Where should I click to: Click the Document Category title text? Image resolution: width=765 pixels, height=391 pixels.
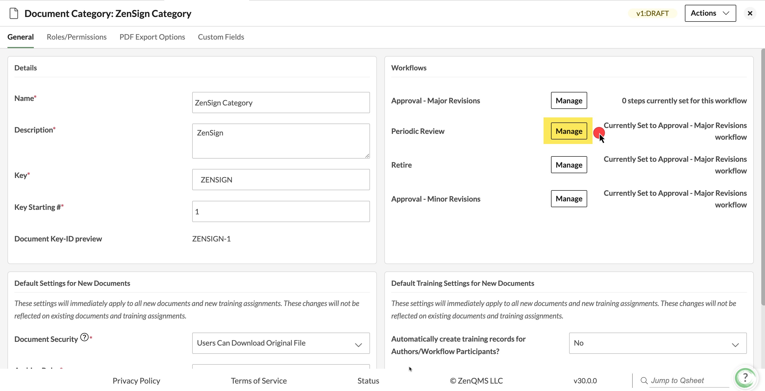pyautogui.click(x=108, y=13)
